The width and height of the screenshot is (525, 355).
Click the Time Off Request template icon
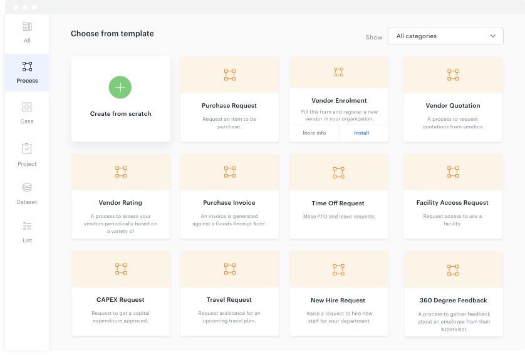[x=339, y=172]
